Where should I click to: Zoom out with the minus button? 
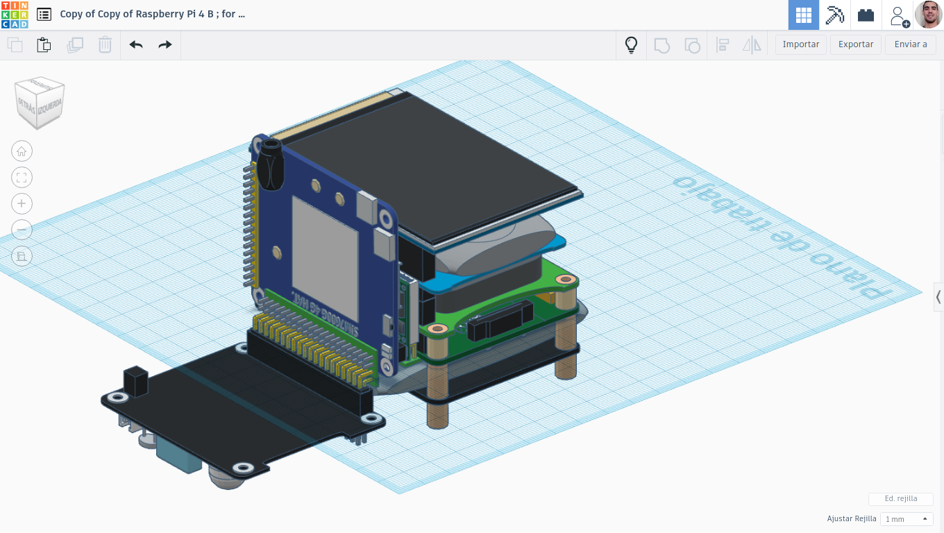(22, 230)
